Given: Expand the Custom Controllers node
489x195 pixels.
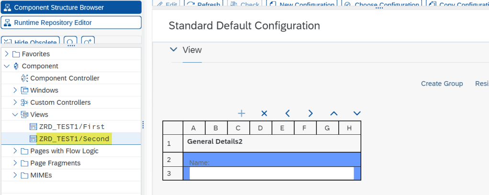Looking at the screenshot, I should 15,102.
